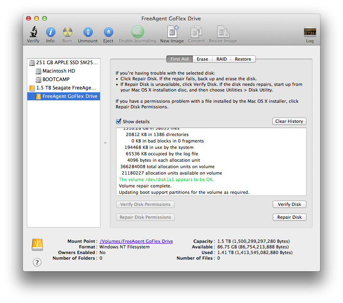Click the Format value Windows NT Filesystem

125,247
